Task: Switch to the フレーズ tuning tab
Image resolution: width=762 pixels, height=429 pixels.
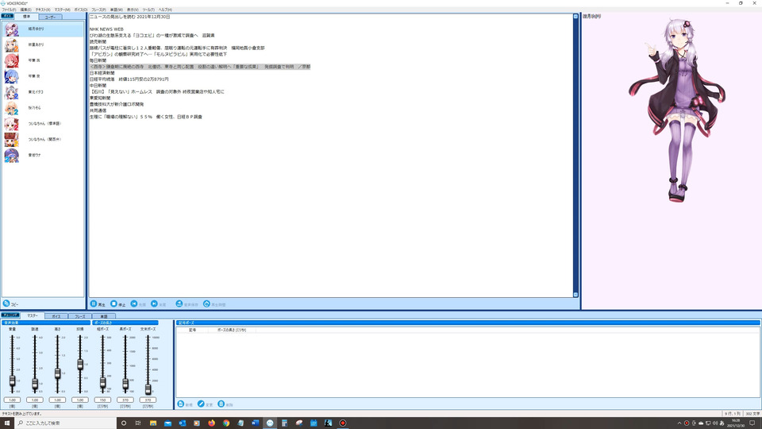Action: pyautogui.click(x=80, y=316)
